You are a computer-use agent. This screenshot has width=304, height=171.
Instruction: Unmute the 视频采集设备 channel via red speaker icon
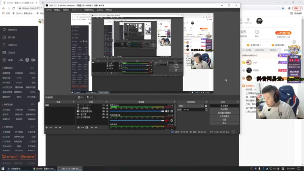click(x=167, y=120)
